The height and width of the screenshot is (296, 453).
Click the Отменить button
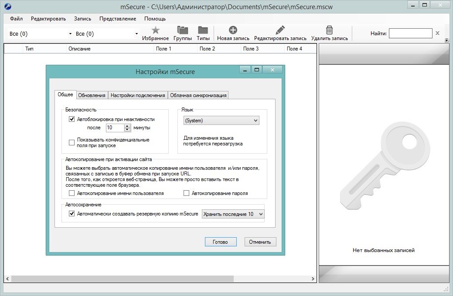click(x=260, y=242)
